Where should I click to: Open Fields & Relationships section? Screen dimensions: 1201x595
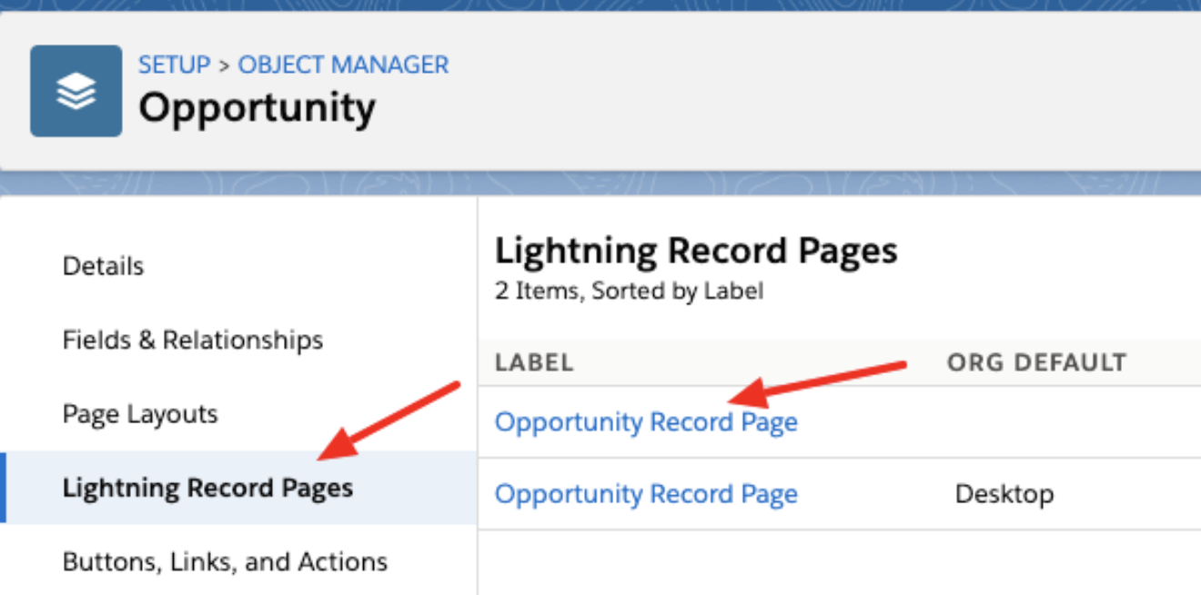click(193, 341)
